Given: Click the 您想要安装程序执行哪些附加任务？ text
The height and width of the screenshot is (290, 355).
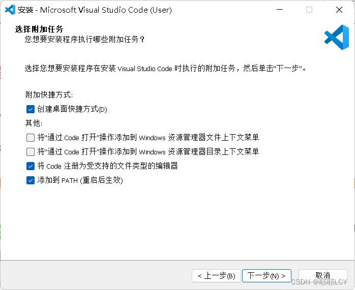Looking at the screenshot, I should point(84,39).
